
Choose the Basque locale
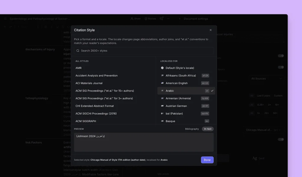(186, 121)
